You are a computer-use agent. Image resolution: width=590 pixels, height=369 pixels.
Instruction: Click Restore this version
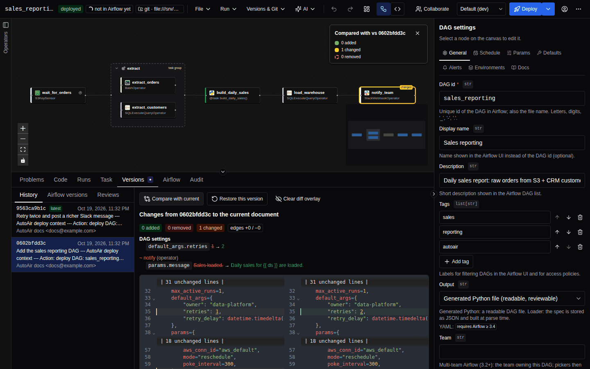(237, 199)
